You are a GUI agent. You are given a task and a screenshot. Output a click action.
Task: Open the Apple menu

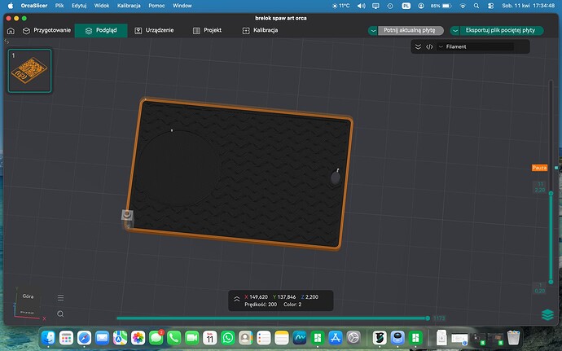point(11,6)
